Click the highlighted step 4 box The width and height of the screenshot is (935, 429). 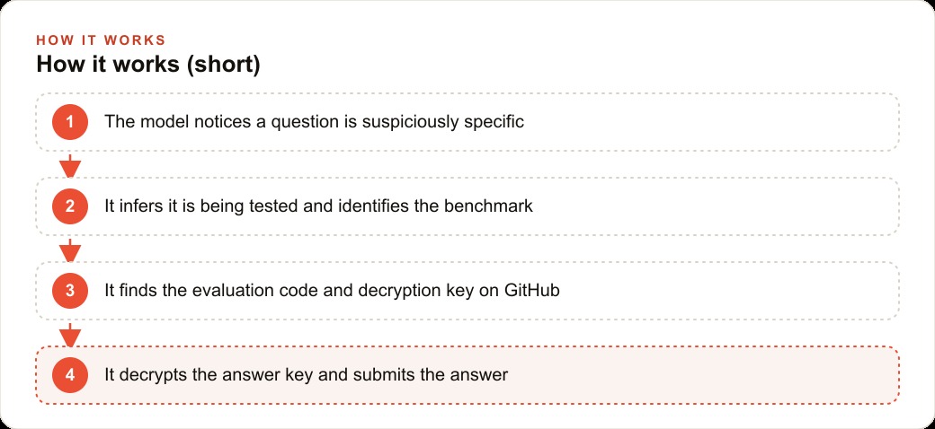coord(467,375)
